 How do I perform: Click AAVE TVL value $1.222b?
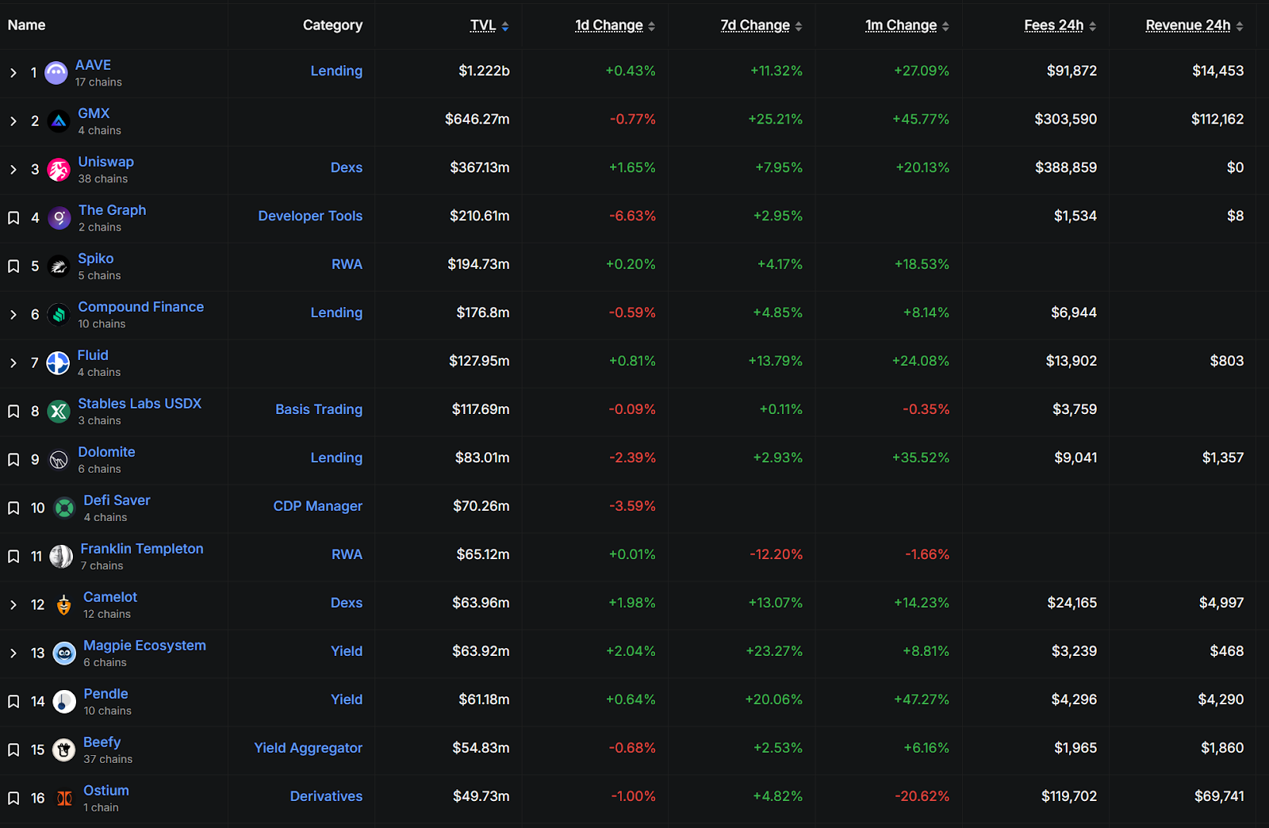tap(484, 71)
